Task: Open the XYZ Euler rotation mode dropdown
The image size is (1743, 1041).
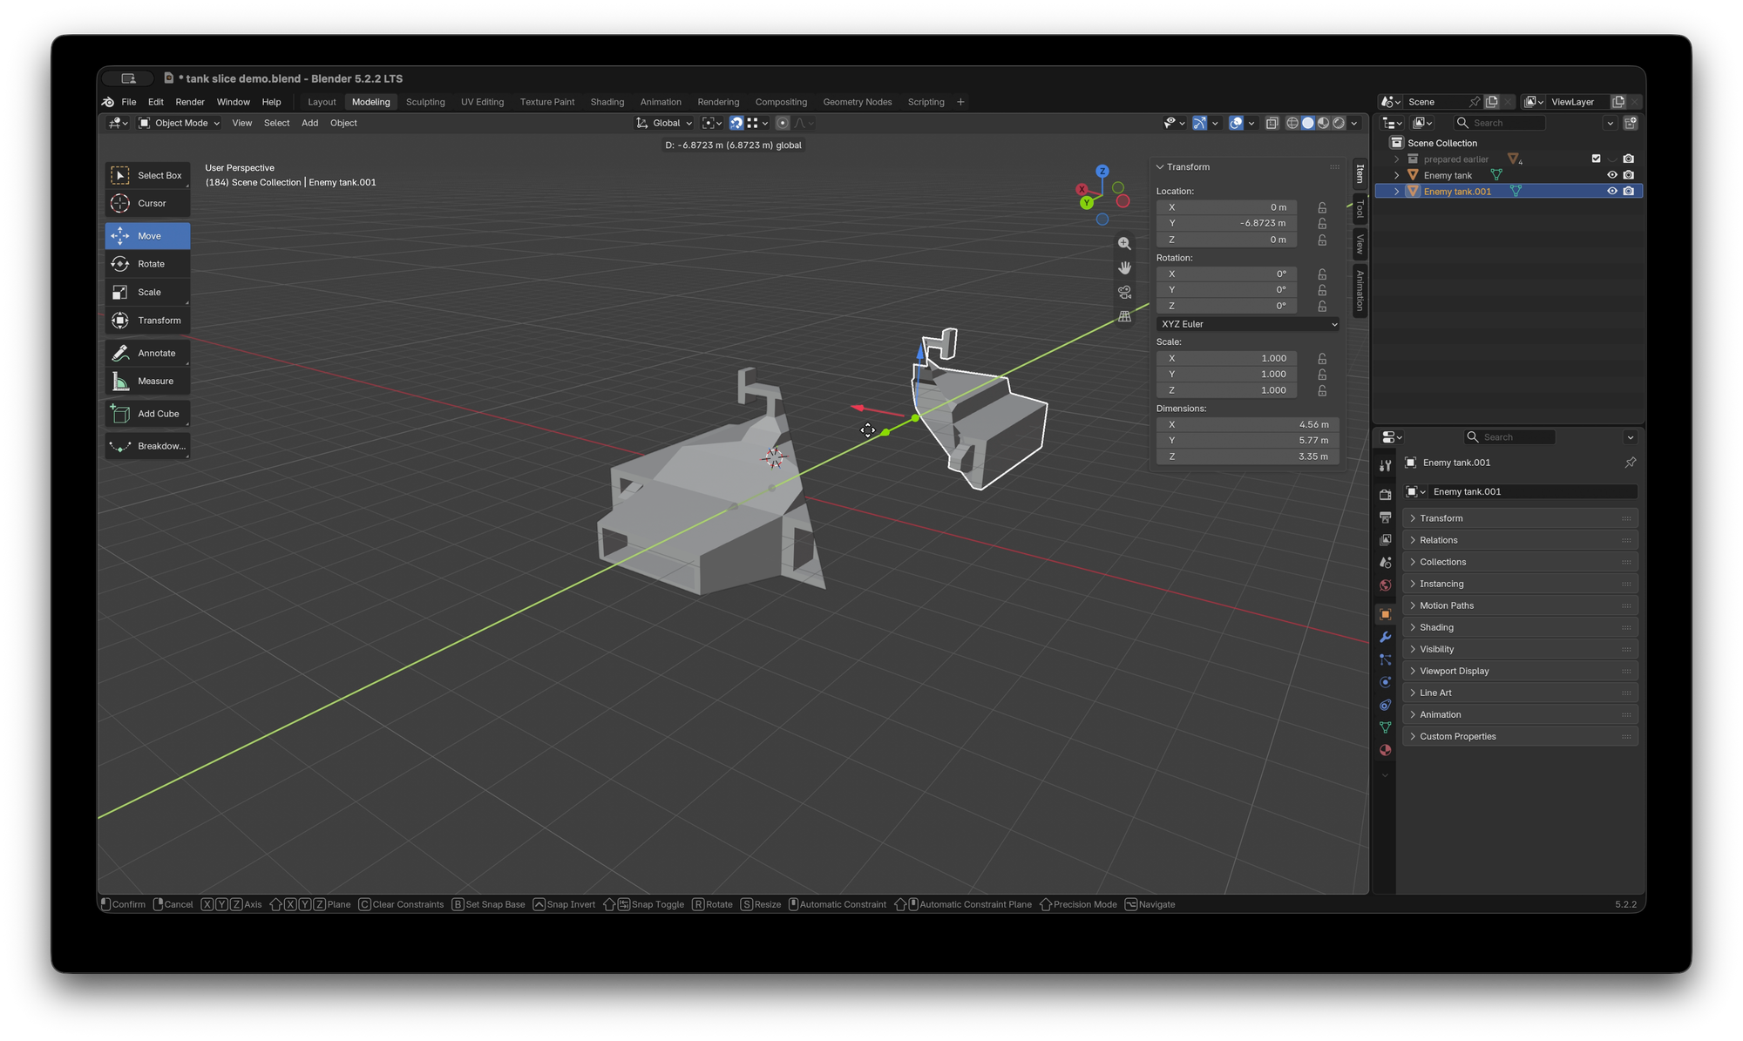Action: 1247,324
